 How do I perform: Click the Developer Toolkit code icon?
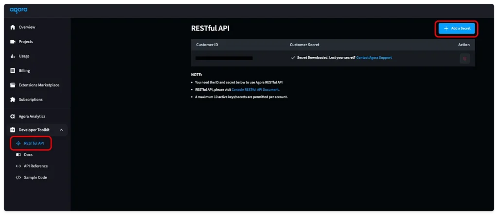coord(13,130)
